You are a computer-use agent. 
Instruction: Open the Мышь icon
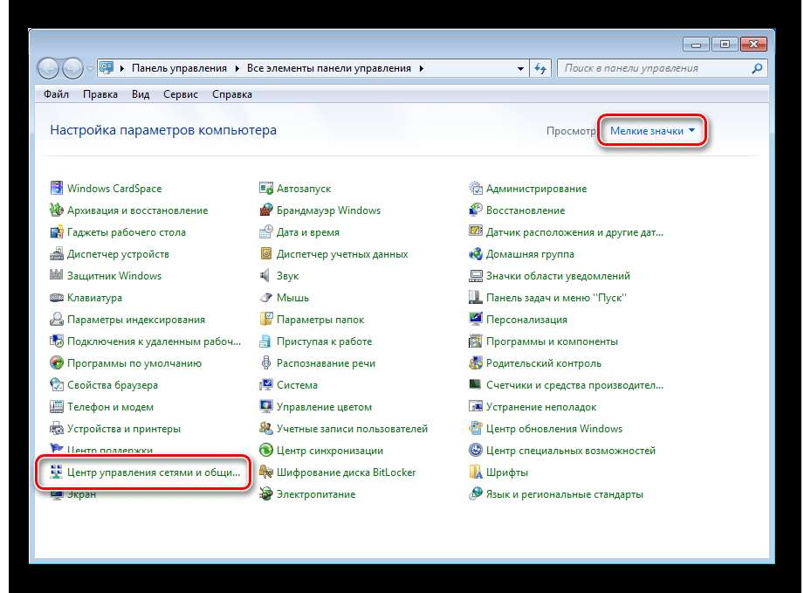click(266, 298)
